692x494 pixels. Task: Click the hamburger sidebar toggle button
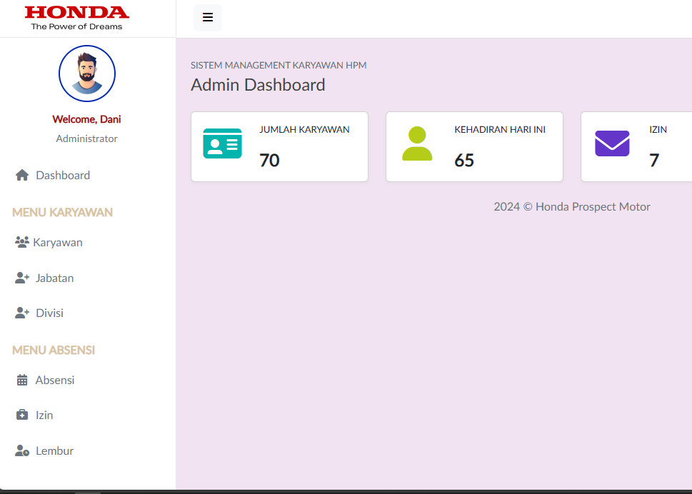click(208, 18)
